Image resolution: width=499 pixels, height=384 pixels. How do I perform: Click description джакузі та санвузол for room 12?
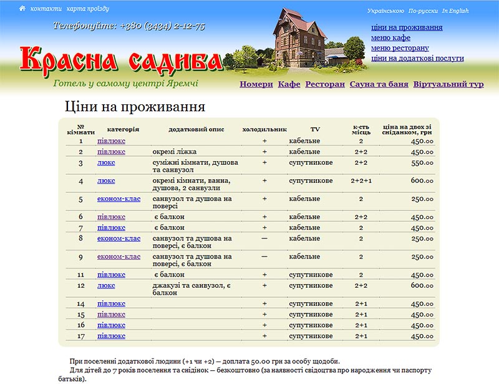pyautogui.click(x=191, y=289)
